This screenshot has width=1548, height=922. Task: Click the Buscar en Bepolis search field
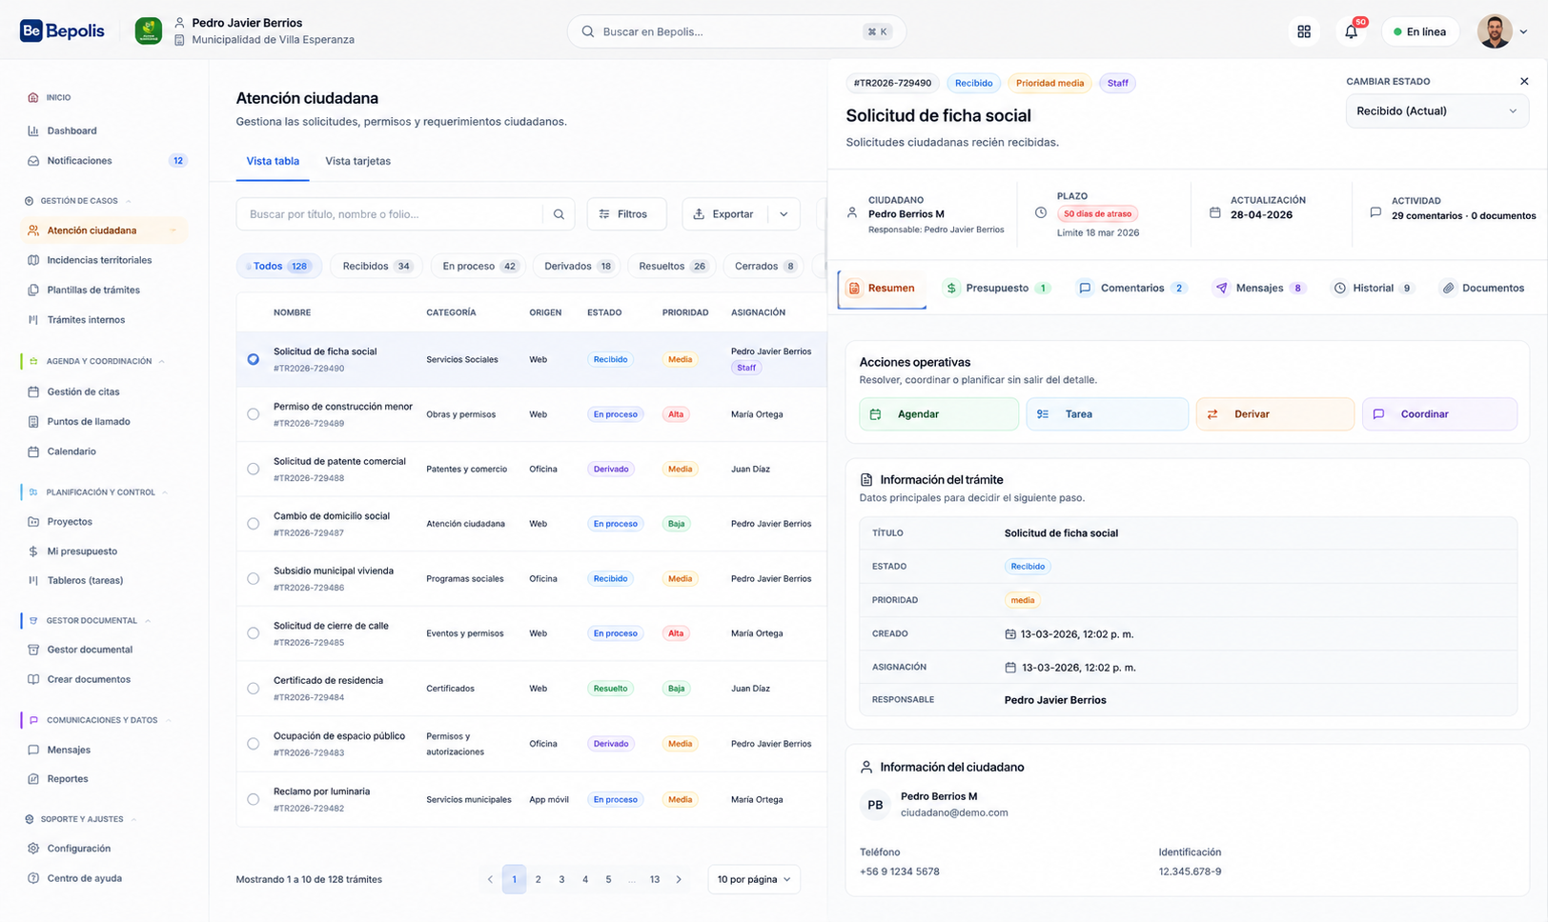pyautogui.click(x=736, y=31)
